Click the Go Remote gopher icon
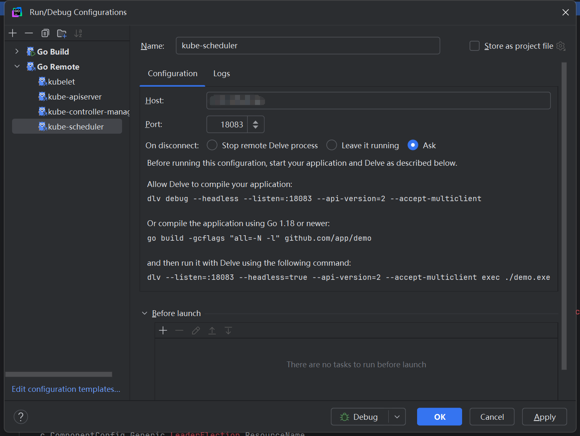 tap(31, 67)
